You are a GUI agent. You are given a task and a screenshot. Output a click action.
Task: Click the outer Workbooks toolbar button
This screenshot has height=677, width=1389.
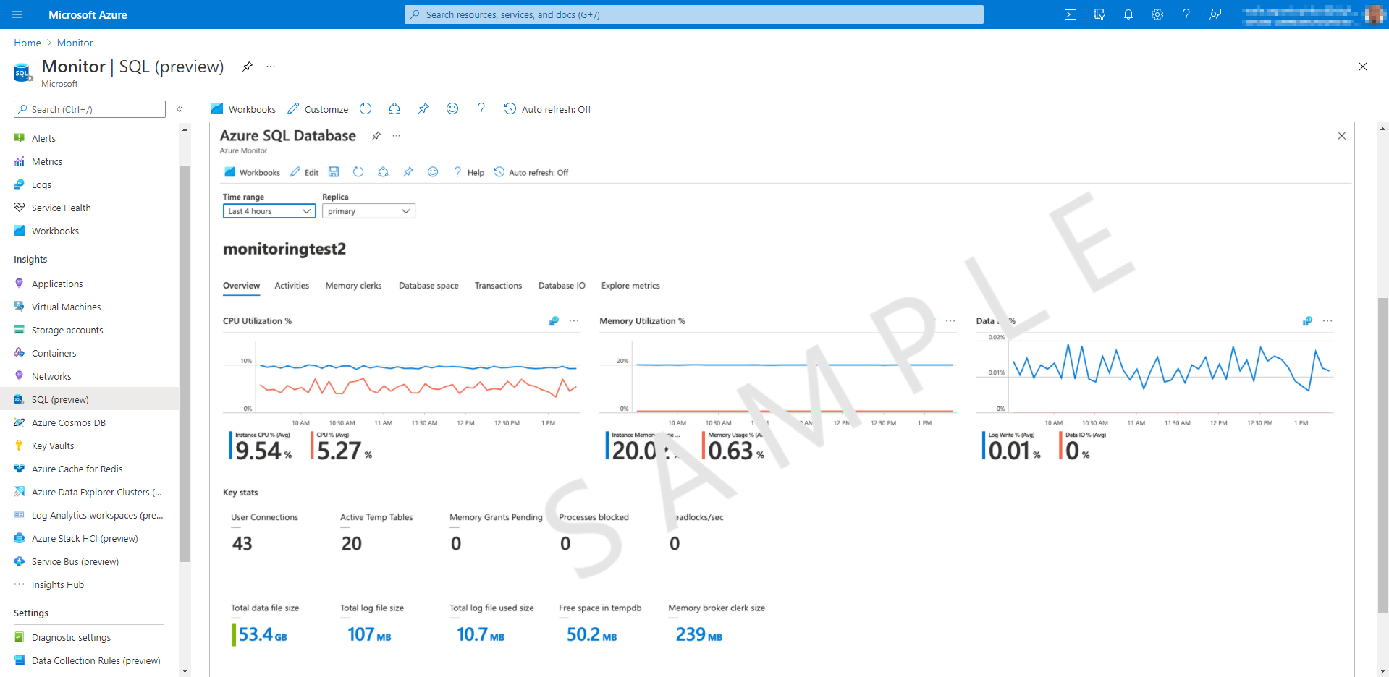click(243, 109)
